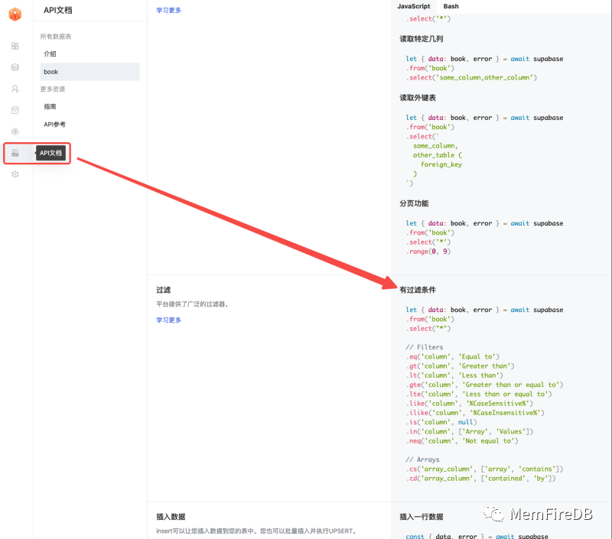The width and height of the screenshot is (612, 539).
Task: Click the top 学习更多 link
Action: coord(168,10)
